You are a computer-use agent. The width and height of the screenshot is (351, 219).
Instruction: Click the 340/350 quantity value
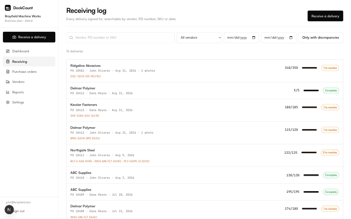pos(291,68)
